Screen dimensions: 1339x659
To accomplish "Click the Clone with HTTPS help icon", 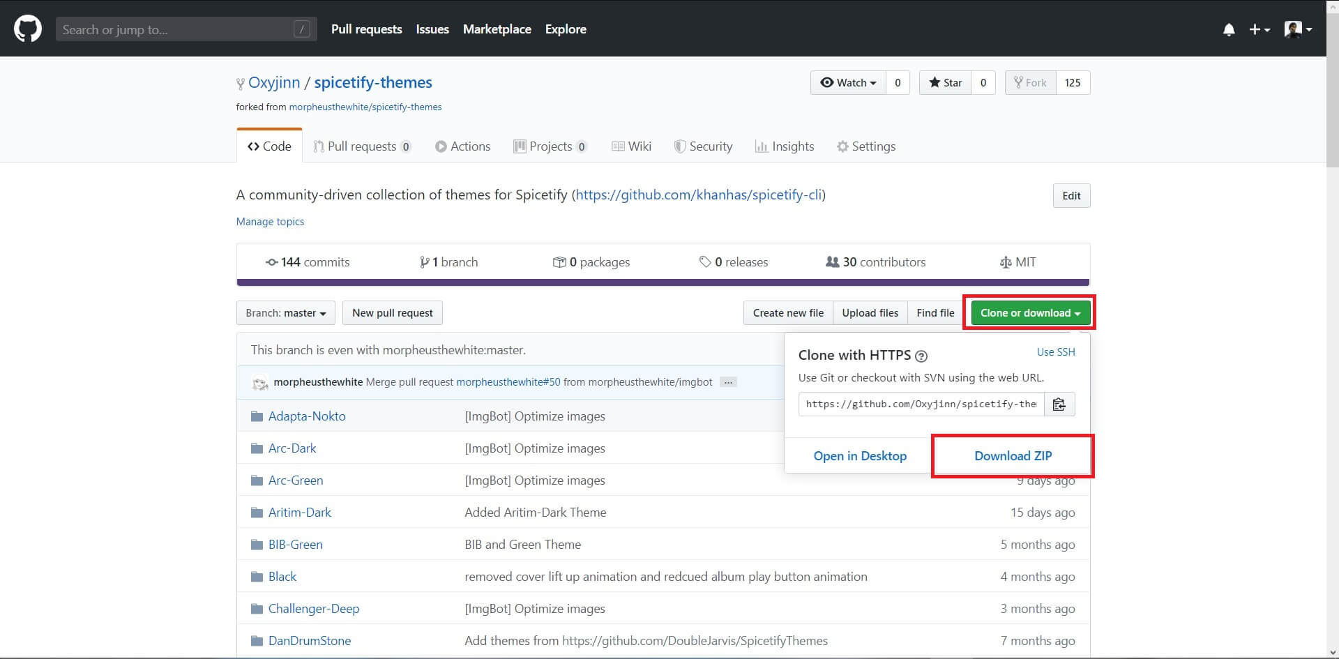I will coord(921,356).
